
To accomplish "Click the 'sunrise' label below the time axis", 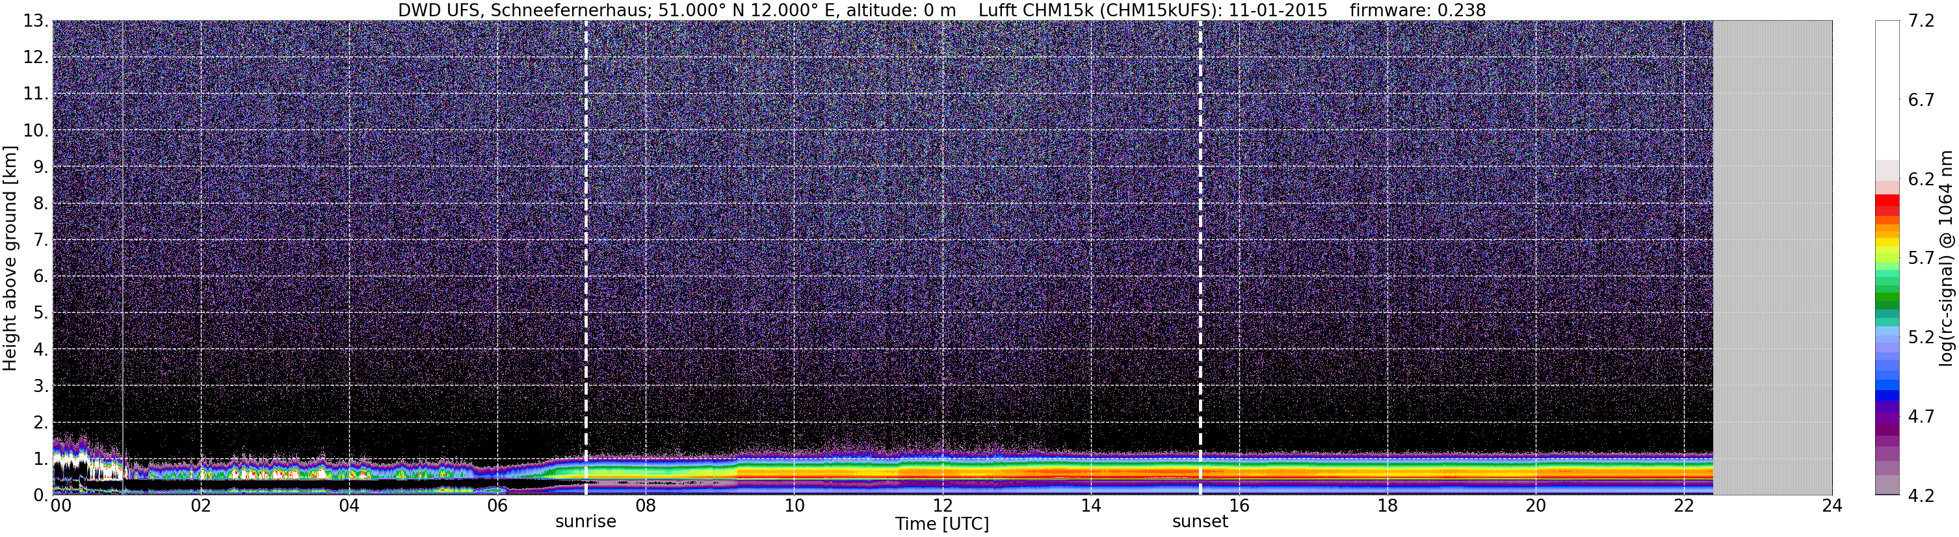I will pyautogui.click(x=586, y=522).
